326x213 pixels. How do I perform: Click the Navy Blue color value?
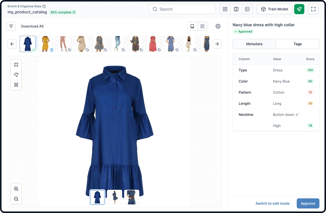coord(281,81)
